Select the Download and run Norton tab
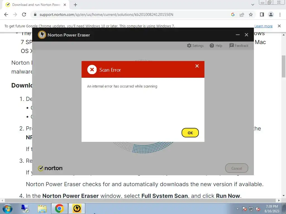 point(36,5)
